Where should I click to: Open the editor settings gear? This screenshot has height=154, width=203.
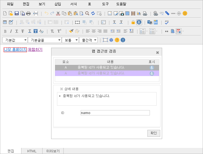111,40
